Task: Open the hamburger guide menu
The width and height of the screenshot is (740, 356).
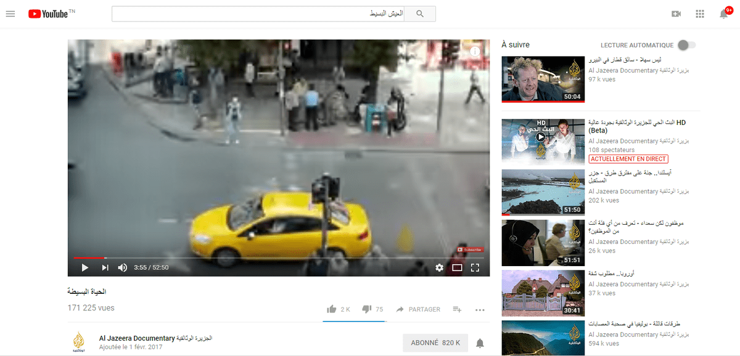Action: coord(10,14)
